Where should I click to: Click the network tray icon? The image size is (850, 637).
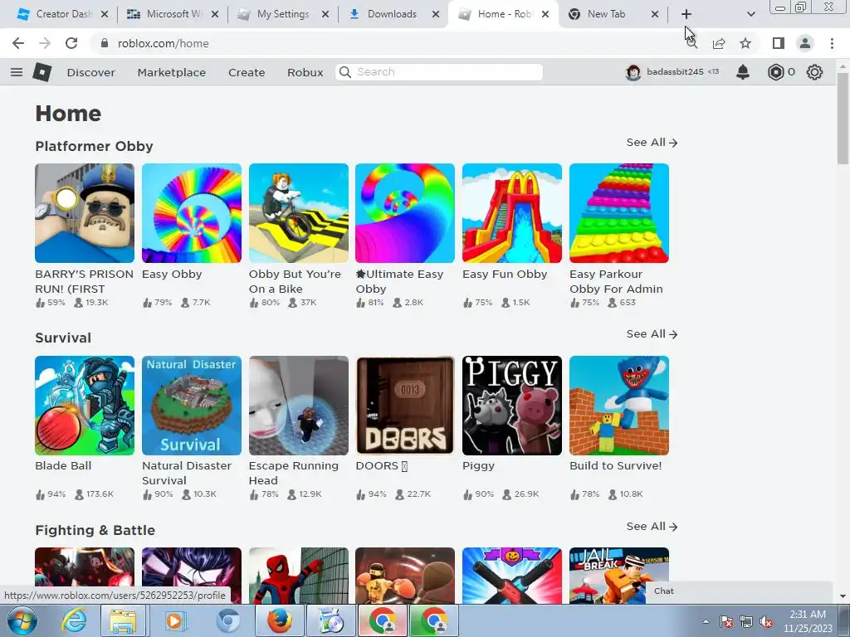coord(746,622)
